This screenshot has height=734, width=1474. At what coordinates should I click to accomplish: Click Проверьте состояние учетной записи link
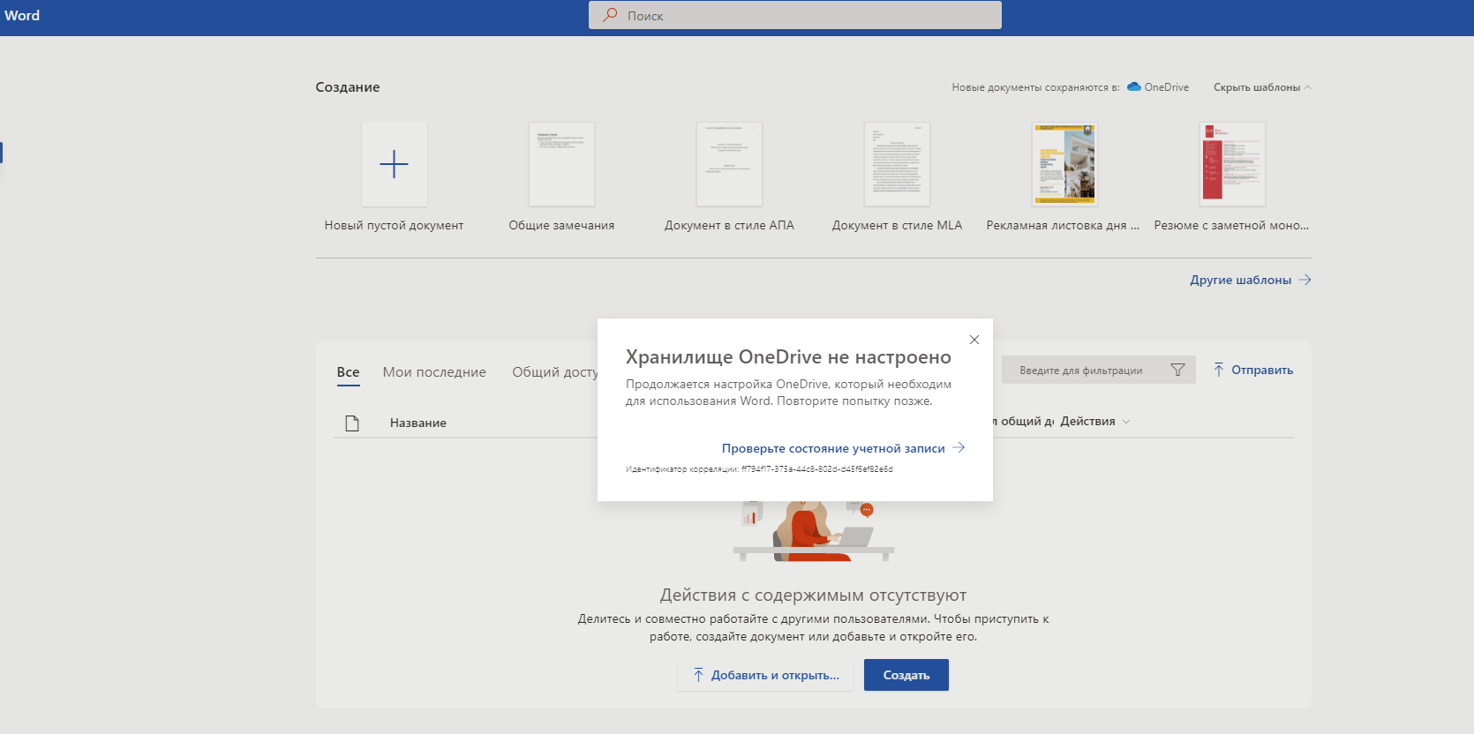pyautogui.click(x=833, y=448)
